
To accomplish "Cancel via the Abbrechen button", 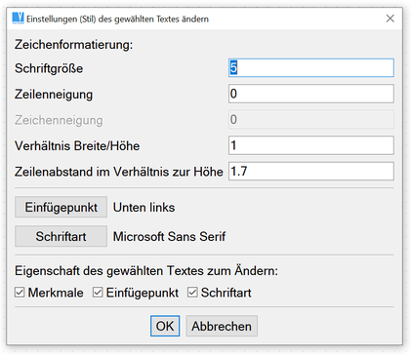I will click(x=222, y=326).
